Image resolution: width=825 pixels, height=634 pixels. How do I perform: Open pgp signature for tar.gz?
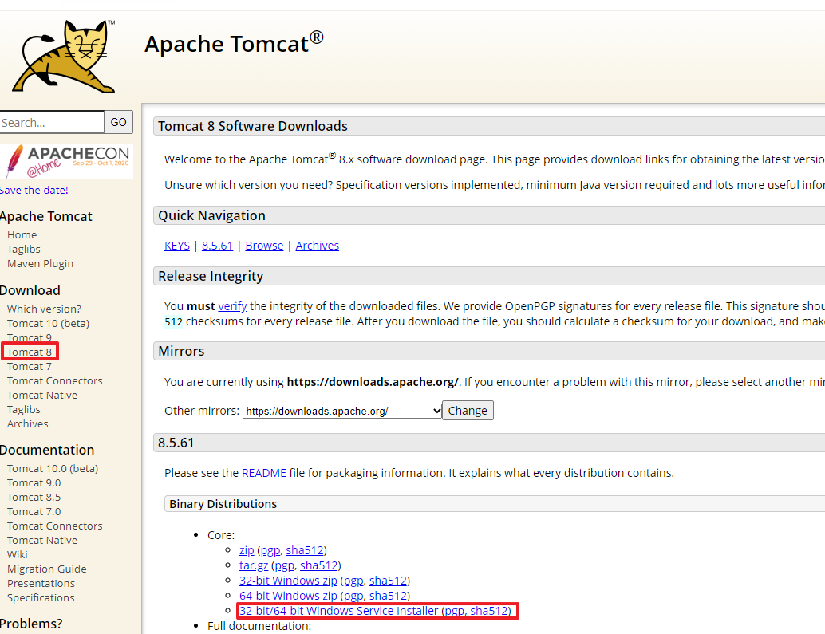click(x=285, y=565)
